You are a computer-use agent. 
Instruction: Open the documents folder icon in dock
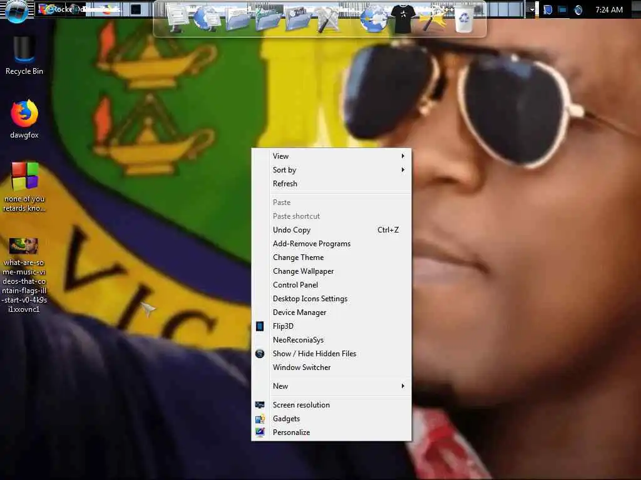pyautogui.click(x=237, y=19)
